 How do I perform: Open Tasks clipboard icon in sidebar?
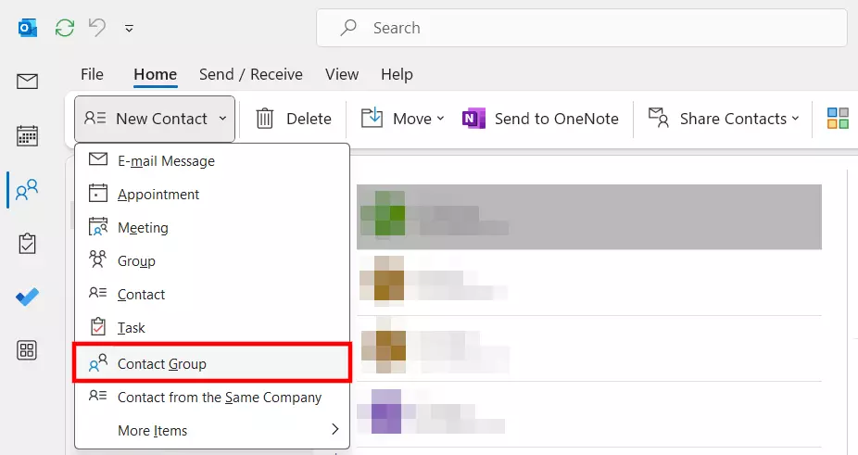coord(27,244)
